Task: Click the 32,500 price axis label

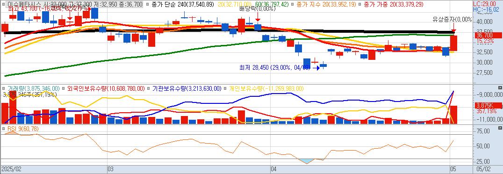Action: [x=484, y=52]
